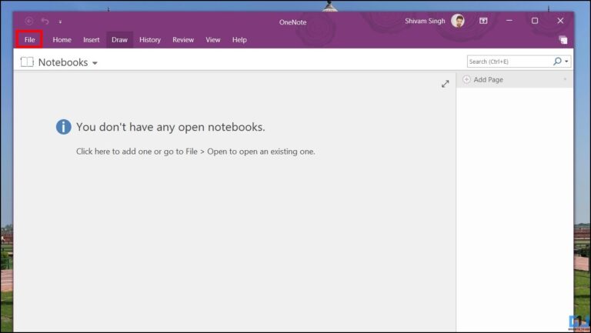Click the Undo arrow icon
The image size is (591, 333).
(45, 21)
